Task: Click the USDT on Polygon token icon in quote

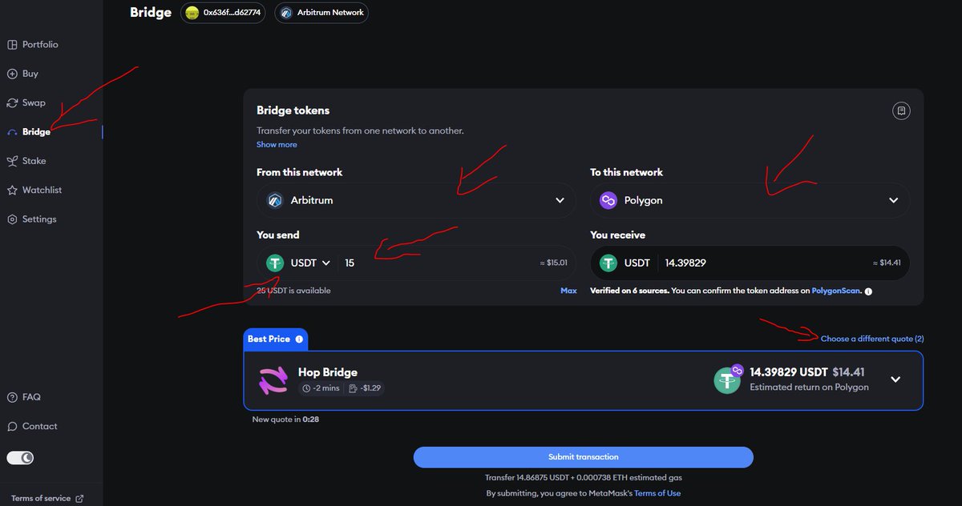Action: coord(729,379)
